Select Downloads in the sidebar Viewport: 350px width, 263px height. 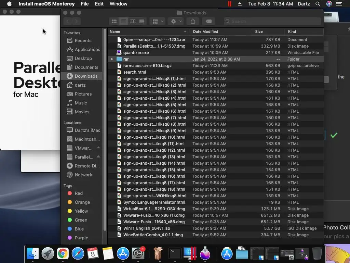[81, 76]
